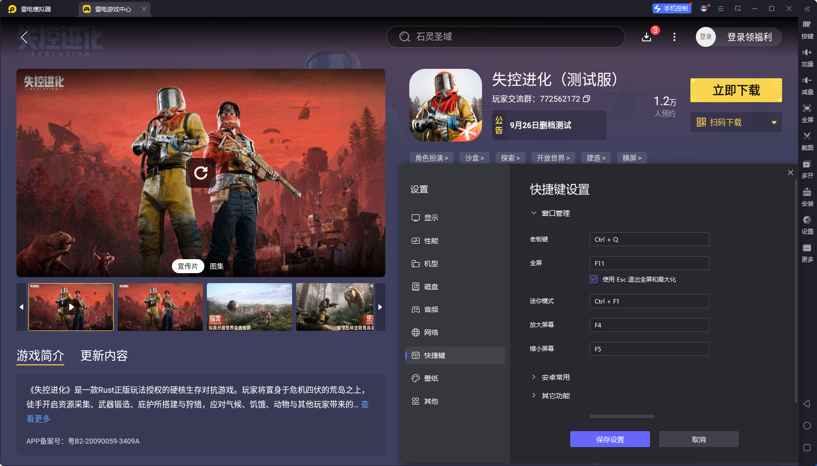
Task: Switch to the 雷电模拟器 tab
Action: click(x=31, y=9)
